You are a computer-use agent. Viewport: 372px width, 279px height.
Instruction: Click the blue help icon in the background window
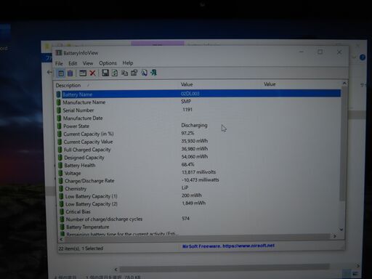[x=363, y=57]
